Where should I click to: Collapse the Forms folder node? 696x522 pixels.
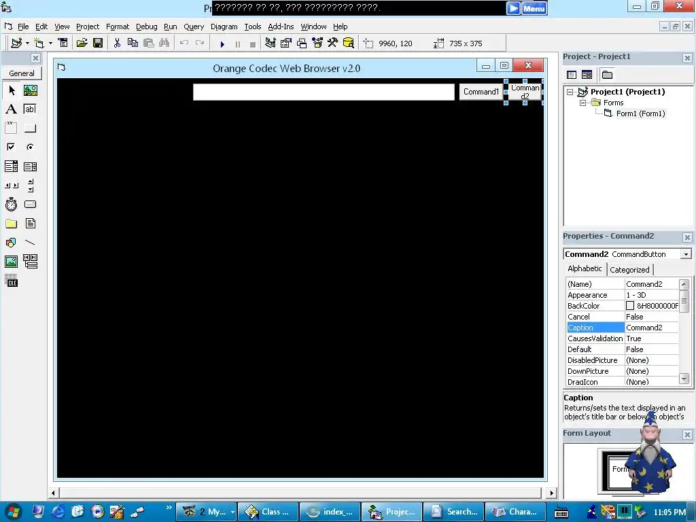click(582, 103)
